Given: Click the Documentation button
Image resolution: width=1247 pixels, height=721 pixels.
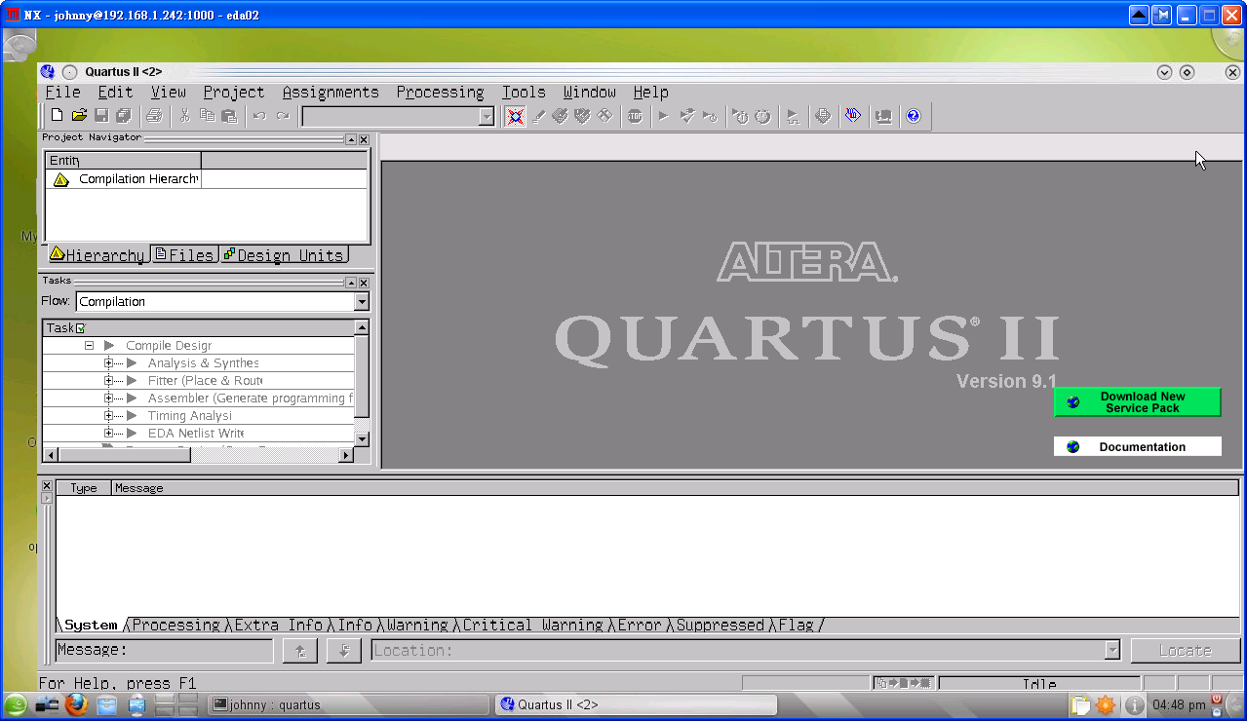Looking at the screenshot, I should [1138, 446].
